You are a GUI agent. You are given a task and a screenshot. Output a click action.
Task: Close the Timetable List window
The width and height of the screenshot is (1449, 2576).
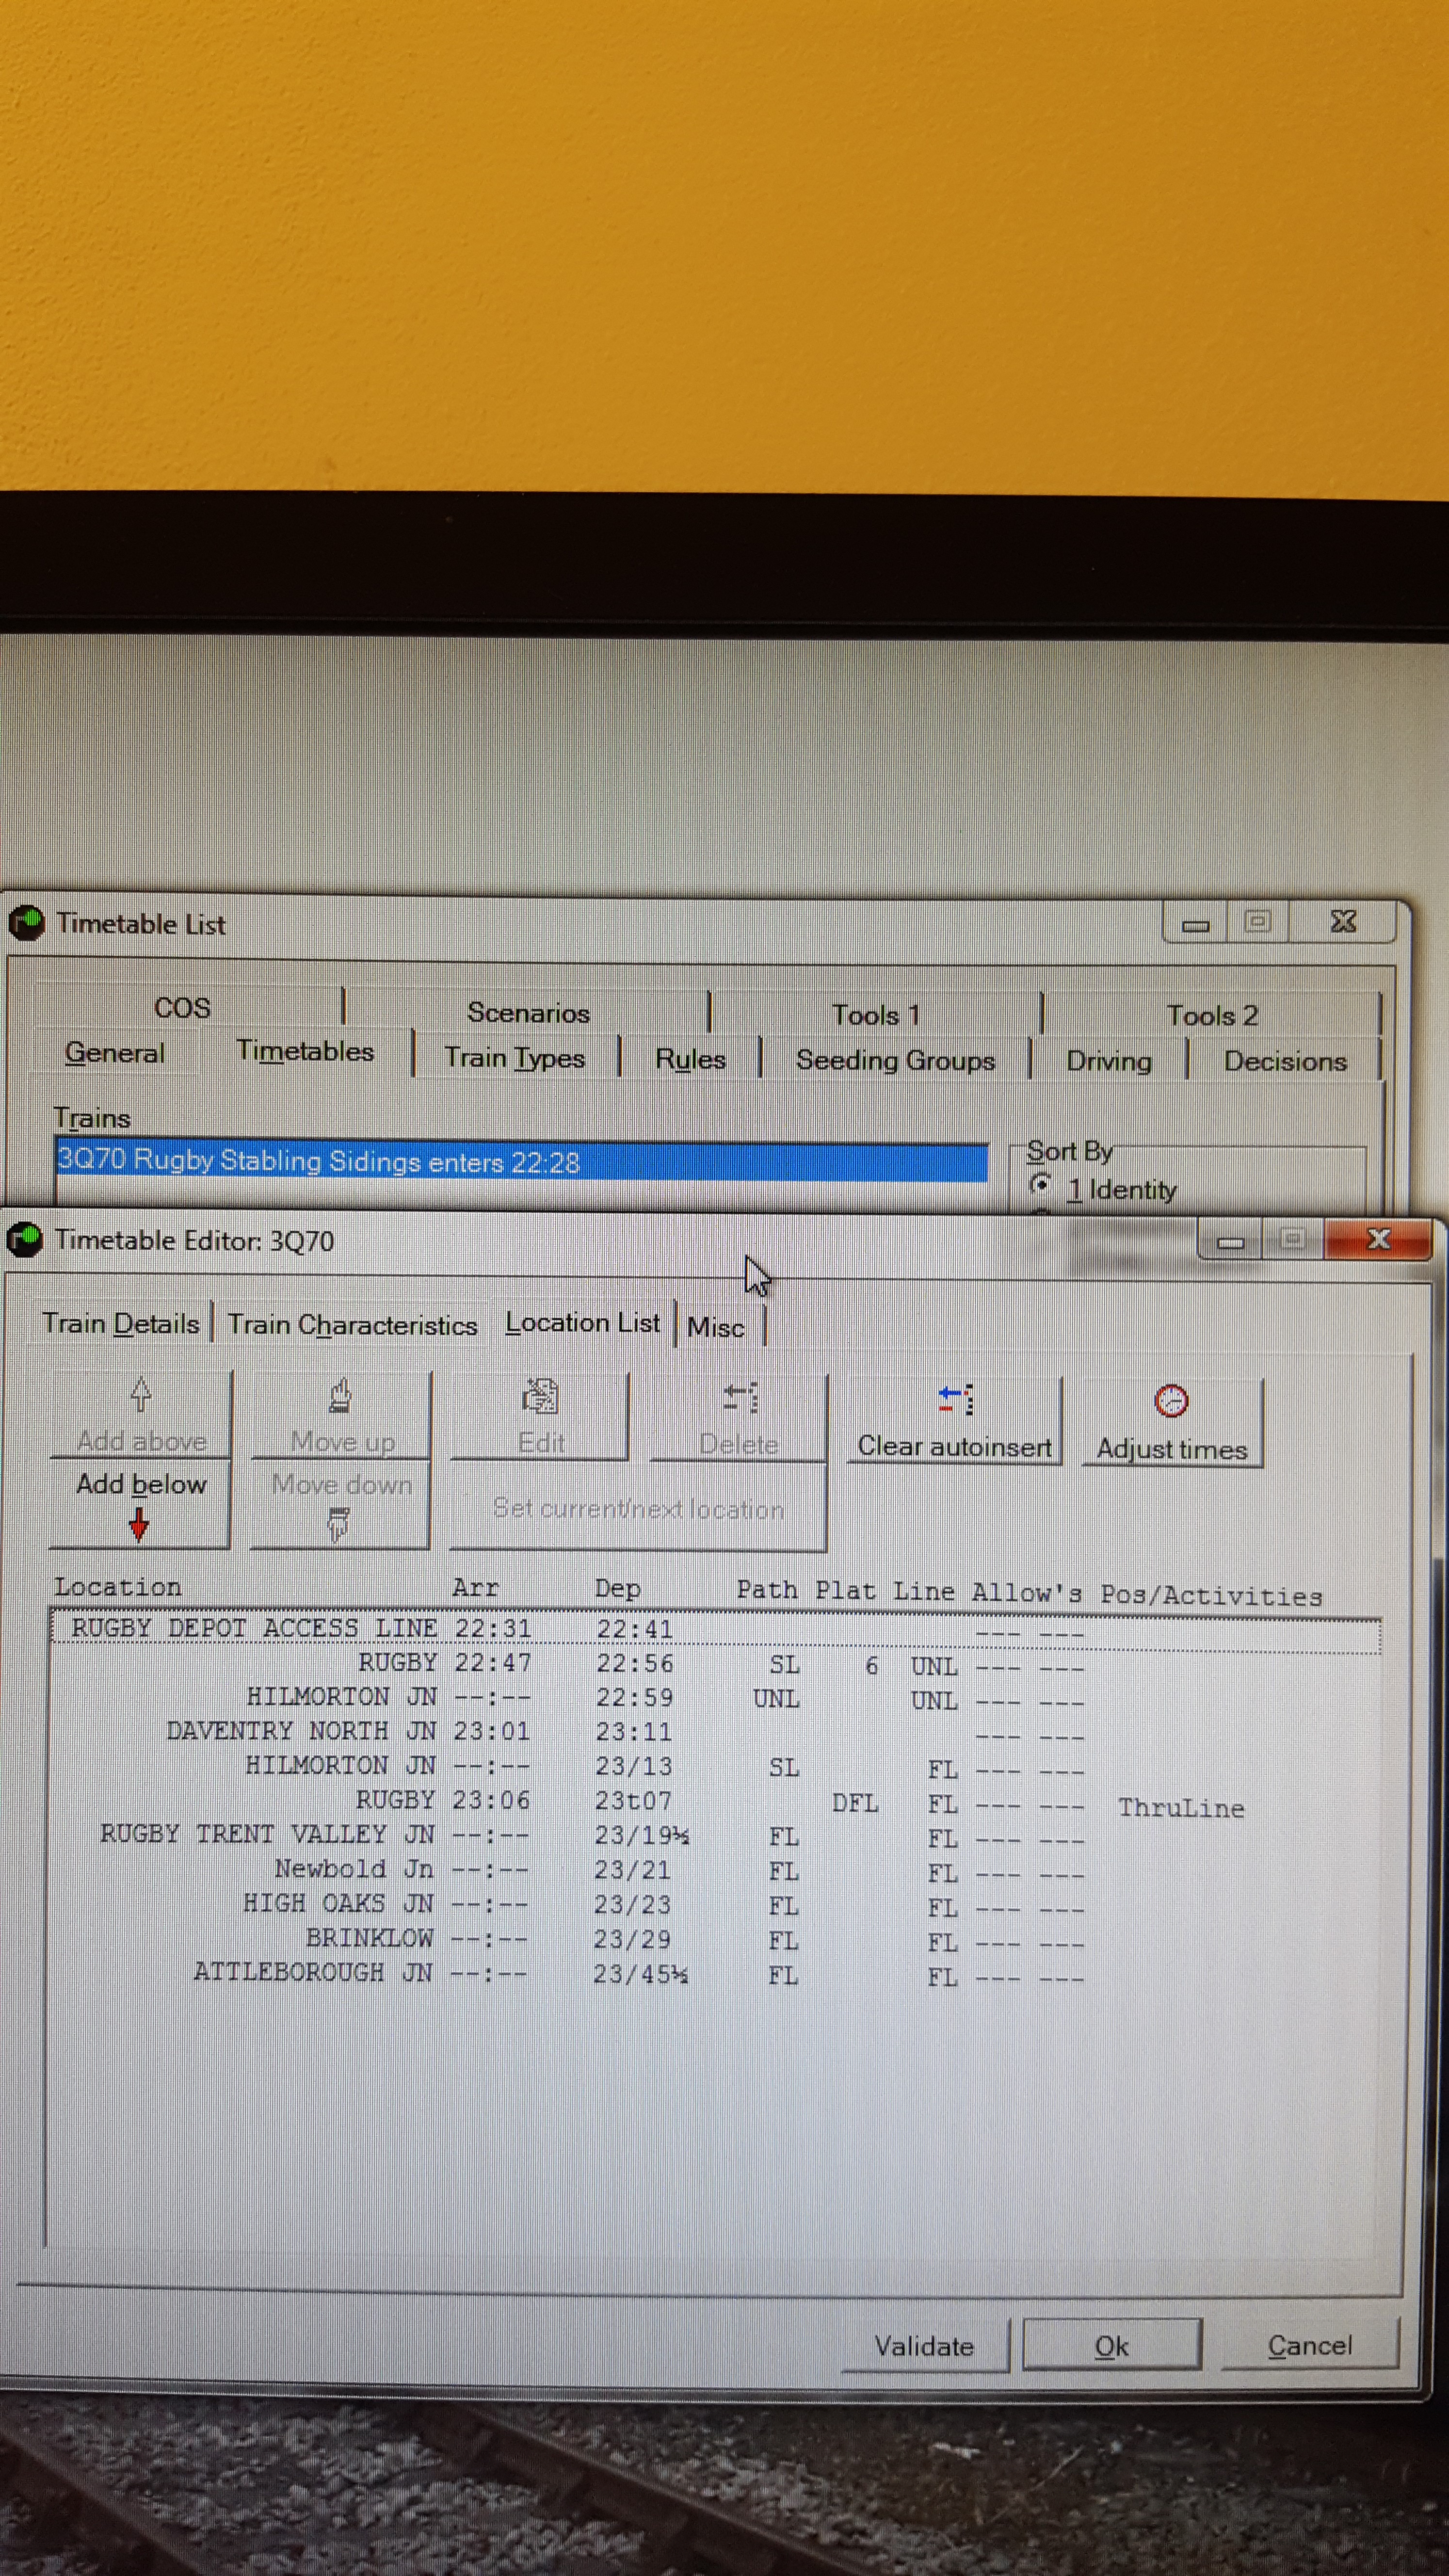[1343, 921]
